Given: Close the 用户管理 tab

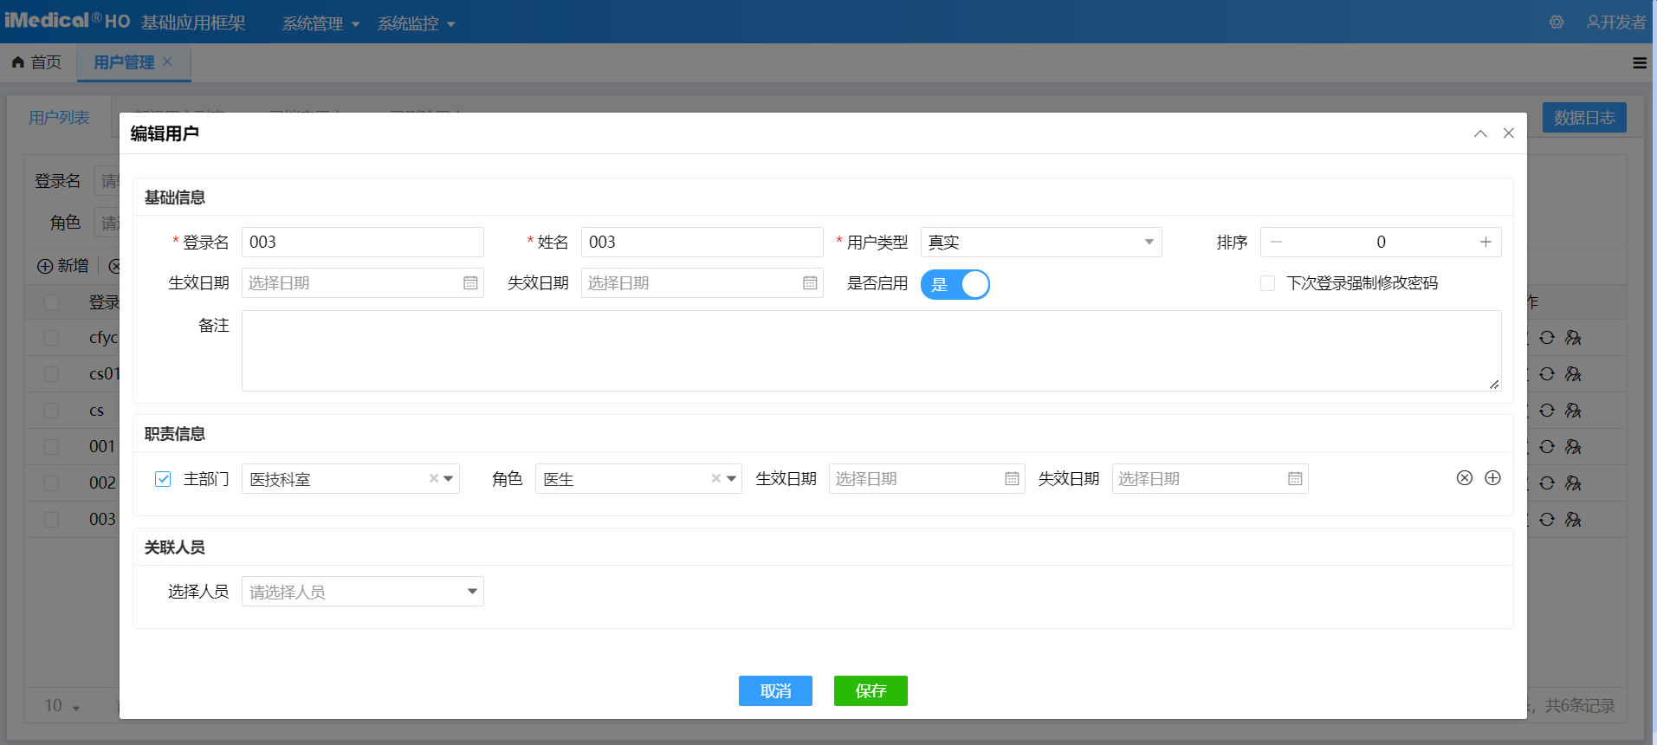Looking at the screenshot, I should [167, 62].
